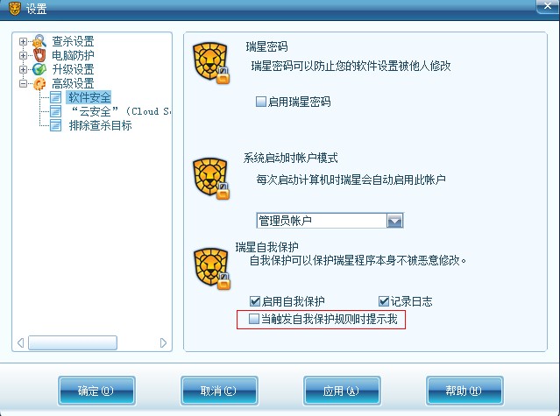Toggle the 记录日志 checkbox
The height and width of the screenshot is (416, 560).
(x=384, y=301)
